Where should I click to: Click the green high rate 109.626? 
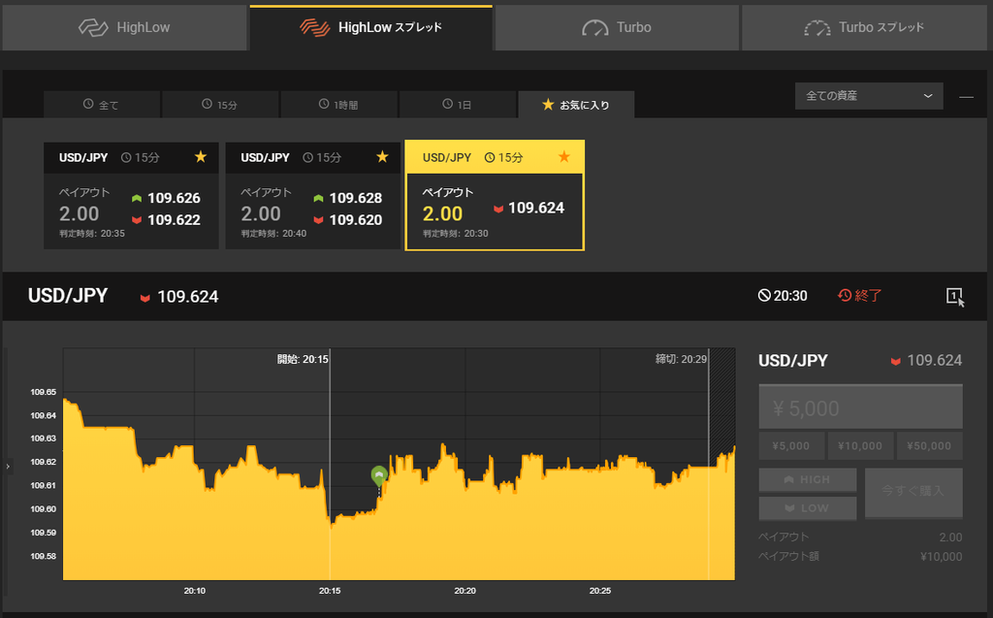[174, 198]
